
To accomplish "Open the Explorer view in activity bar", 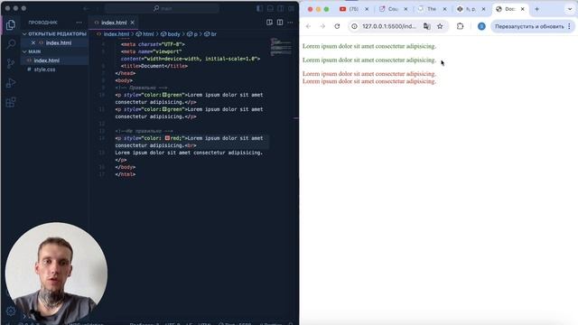I will tap(11, 24).
